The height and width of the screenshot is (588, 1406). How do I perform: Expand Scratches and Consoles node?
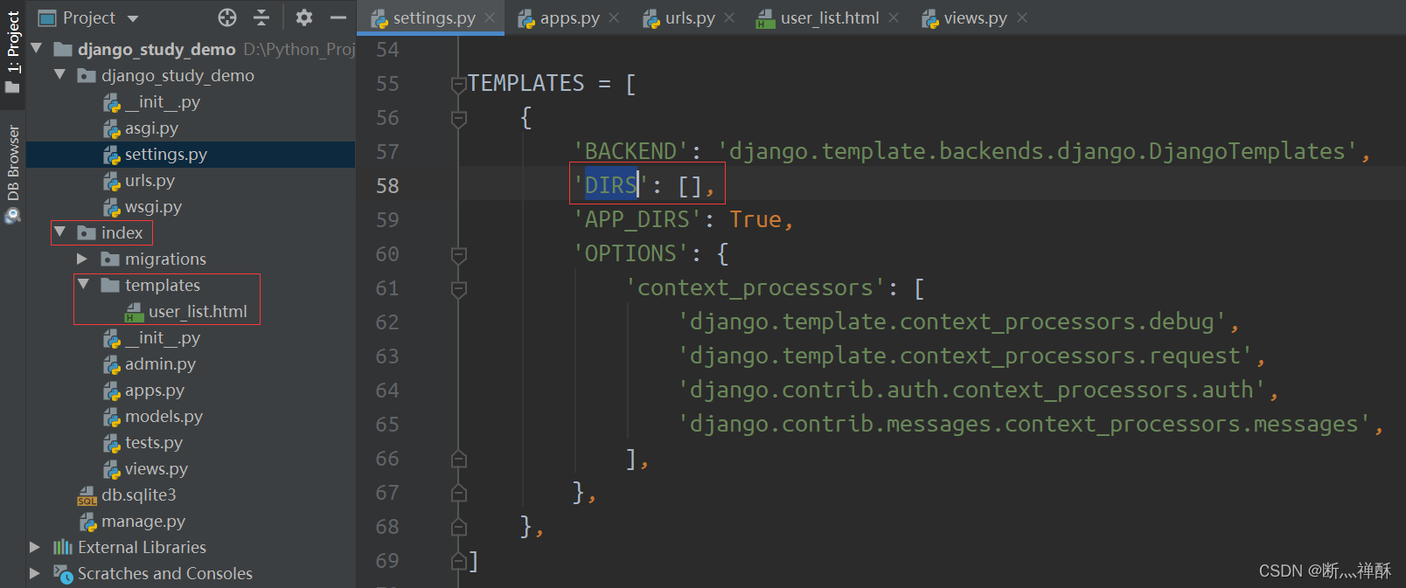pyautogui.click(x=35, y=573)
